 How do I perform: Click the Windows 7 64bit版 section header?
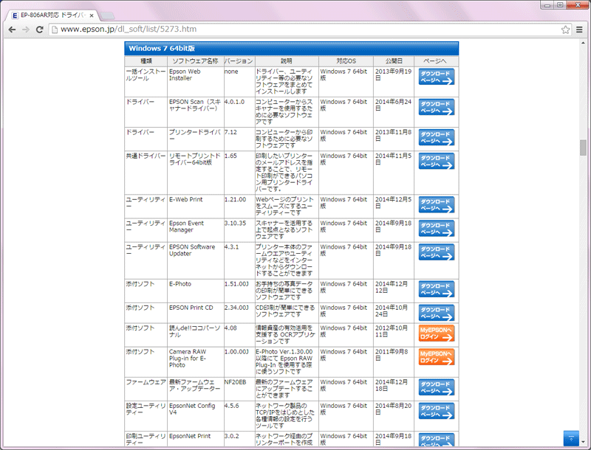[291, 49]
